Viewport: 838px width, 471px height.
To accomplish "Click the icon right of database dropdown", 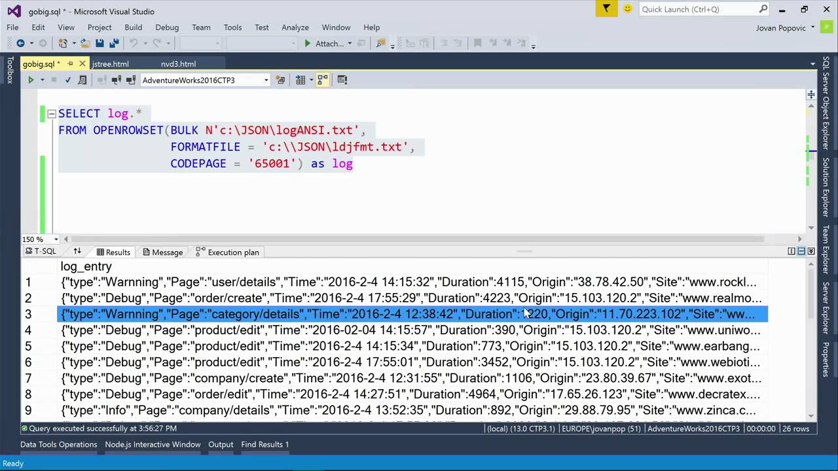I will click(280, 80).
